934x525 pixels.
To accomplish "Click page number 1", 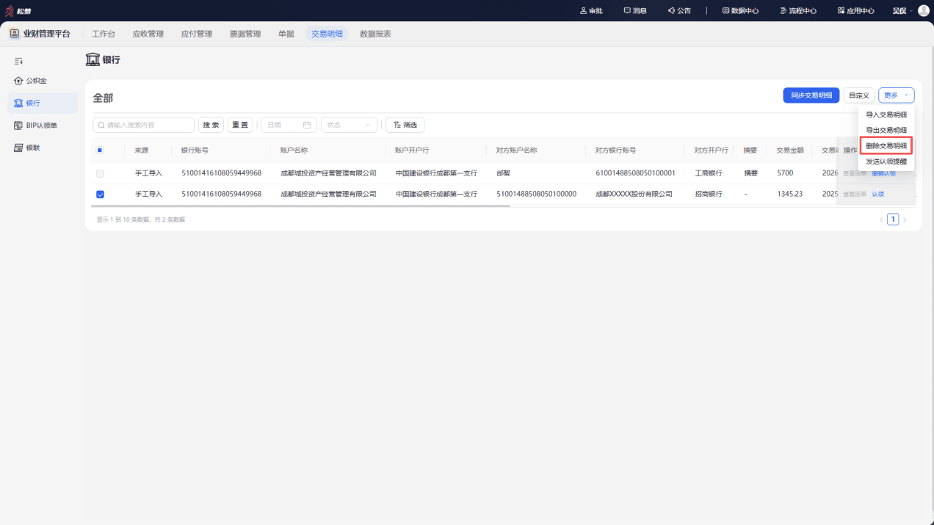I will [893, 220].
